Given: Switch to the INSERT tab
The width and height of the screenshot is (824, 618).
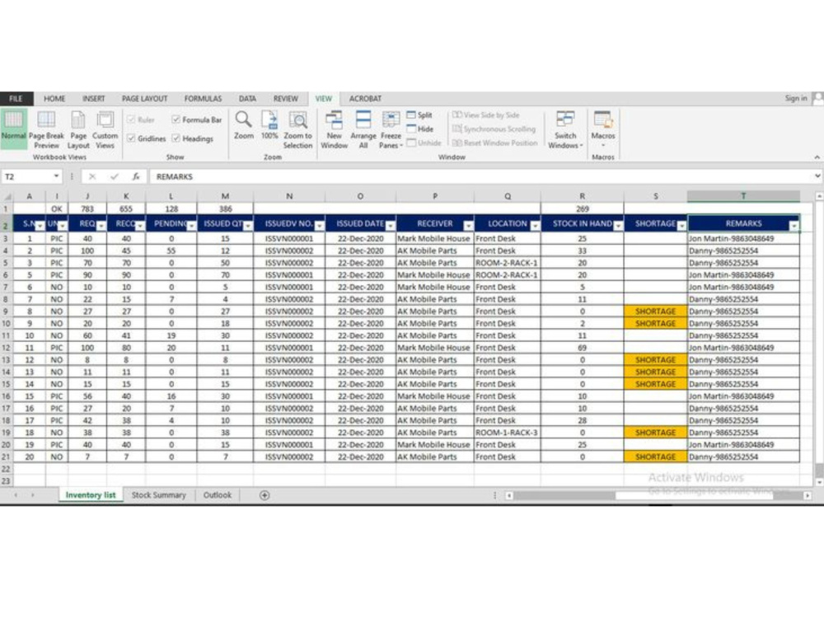Looking at the screenshot, I should (x=94, y=99).
